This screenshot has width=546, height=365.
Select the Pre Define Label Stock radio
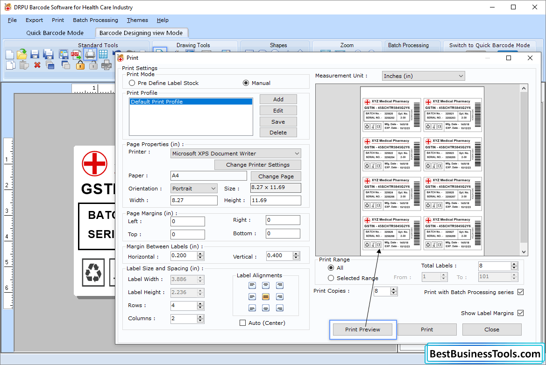point(132,83)
